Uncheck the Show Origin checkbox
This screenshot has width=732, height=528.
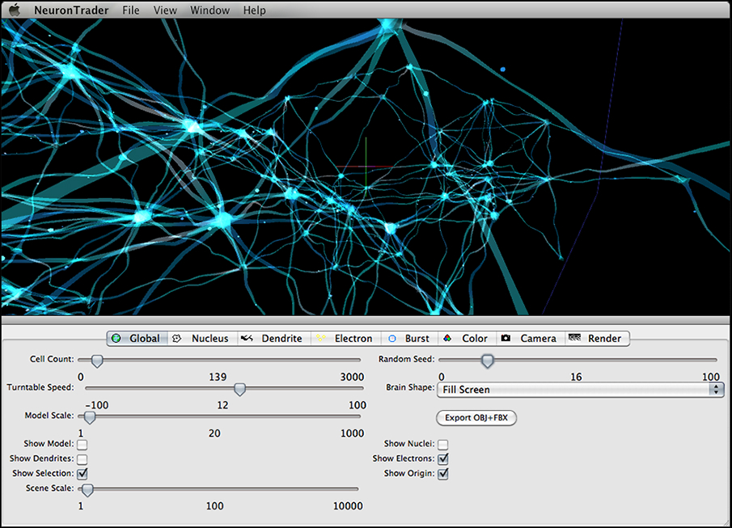click(443, 474)
